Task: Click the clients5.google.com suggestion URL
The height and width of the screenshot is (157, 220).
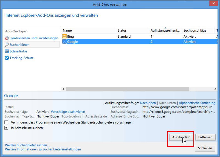Action: [179, 112]
